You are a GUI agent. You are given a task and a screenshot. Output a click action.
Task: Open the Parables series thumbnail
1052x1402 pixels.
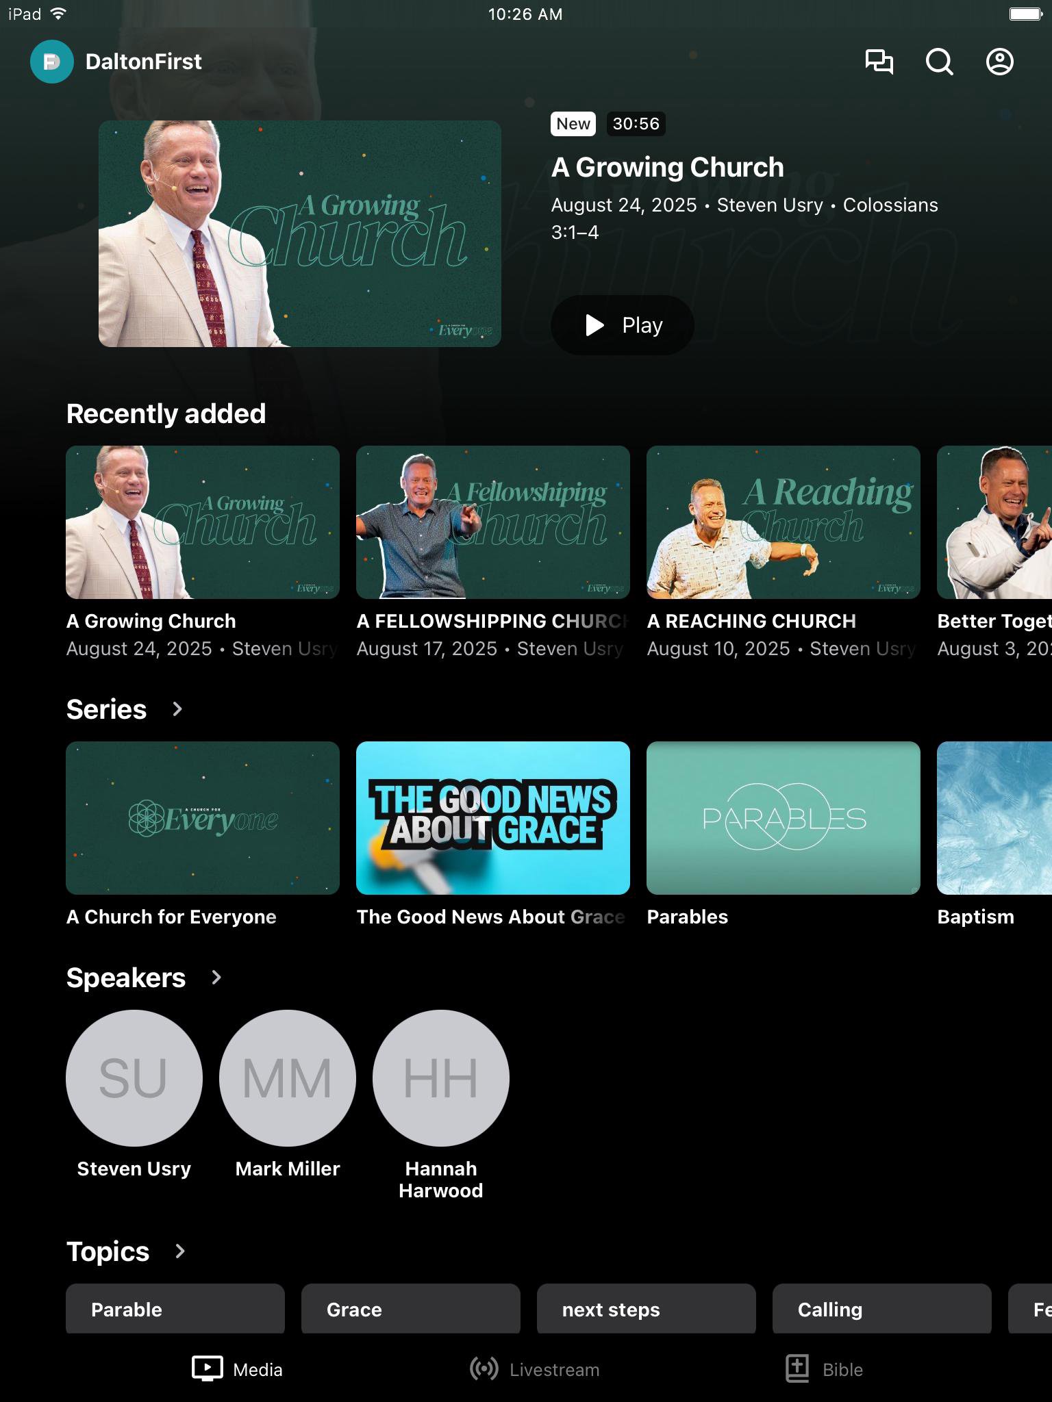click(x=783, y=818)
